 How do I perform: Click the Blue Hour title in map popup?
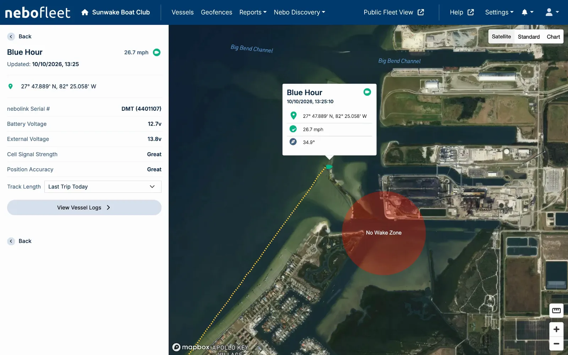305,93
